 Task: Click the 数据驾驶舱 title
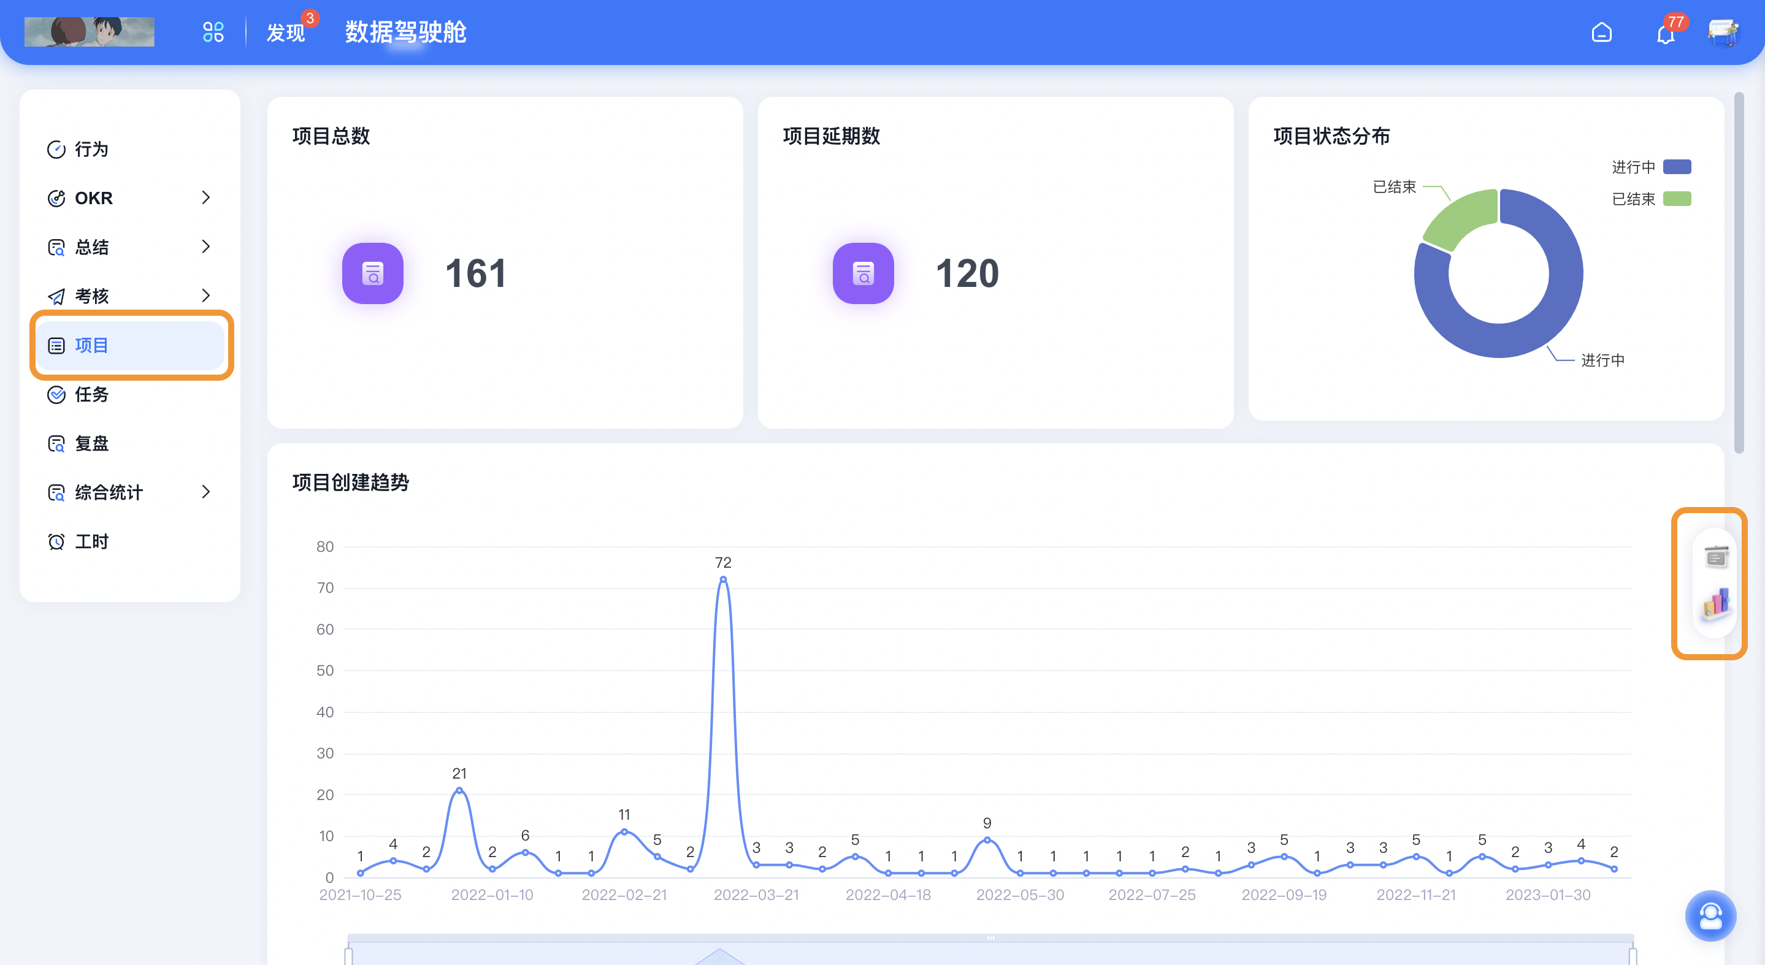tap(405, 32)
